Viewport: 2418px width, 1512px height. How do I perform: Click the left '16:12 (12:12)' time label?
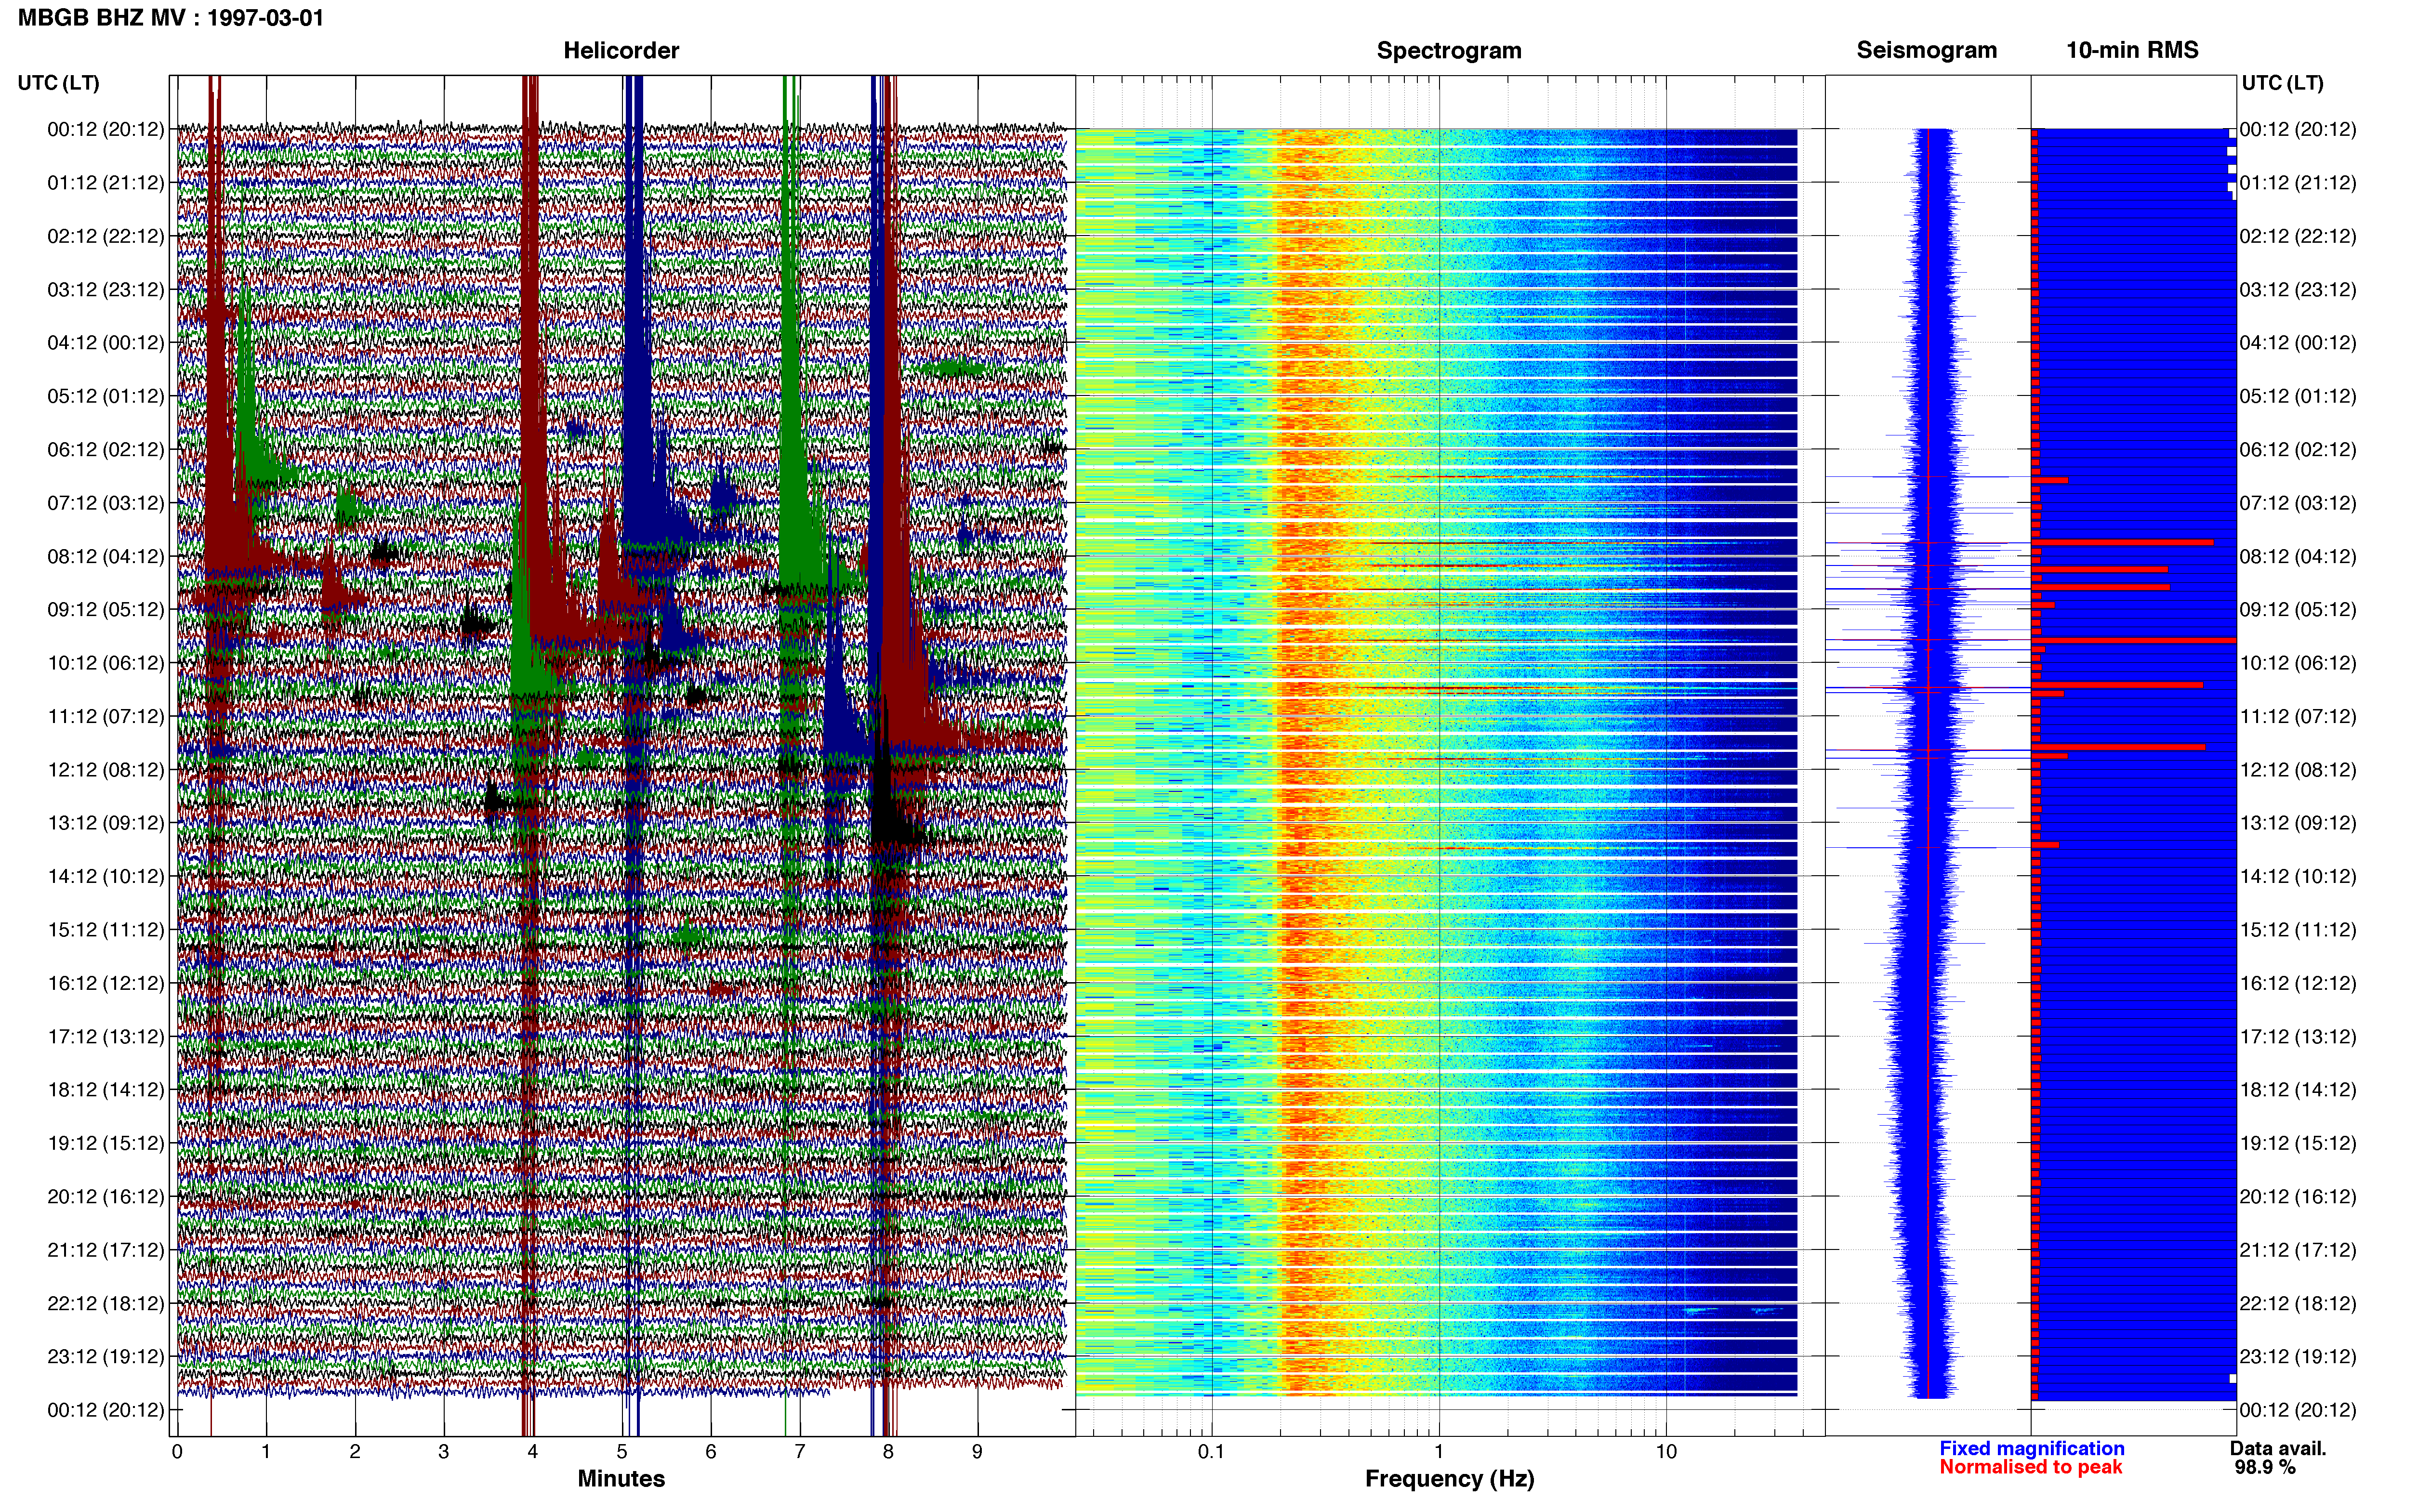pyautogui.click(x=106, y=983)
